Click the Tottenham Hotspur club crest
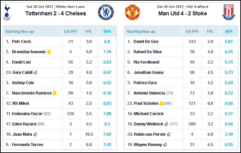 (7, 12)
